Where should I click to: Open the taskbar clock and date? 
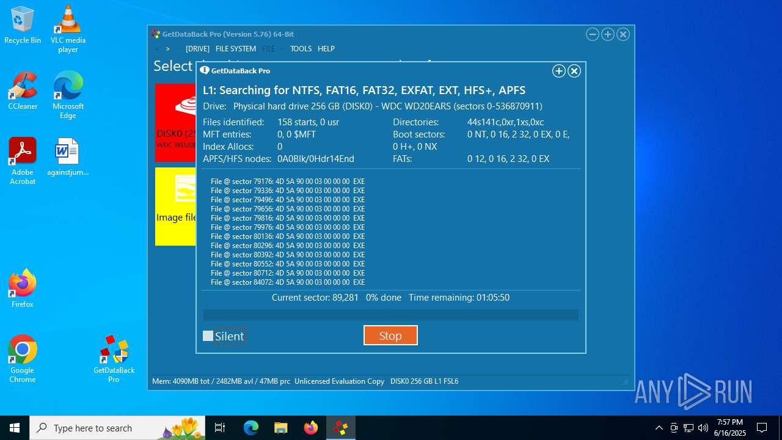click(730, 428)
